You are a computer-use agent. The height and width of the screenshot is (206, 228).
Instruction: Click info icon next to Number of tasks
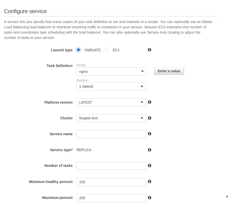click(150, 166)
